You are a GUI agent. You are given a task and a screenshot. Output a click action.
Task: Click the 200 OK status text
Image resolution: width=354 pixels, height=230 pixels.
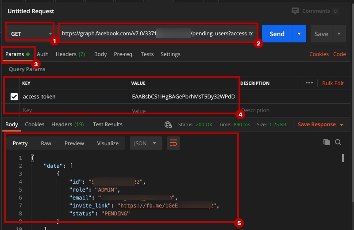(204, 124)
